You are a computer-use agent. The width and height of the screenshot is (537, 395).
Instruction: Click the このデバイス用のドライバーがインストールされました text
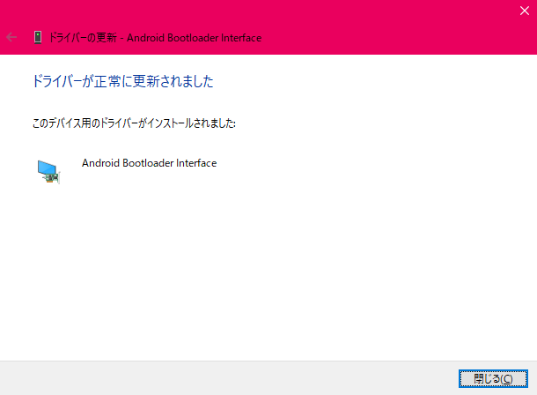coord(134,123)
